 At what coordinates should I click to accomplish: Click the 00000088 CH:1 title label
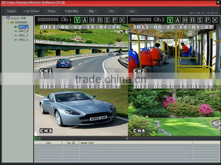54,20
